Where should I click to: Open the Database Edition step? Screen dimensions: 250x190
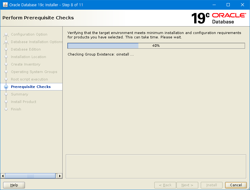[26, 49]
